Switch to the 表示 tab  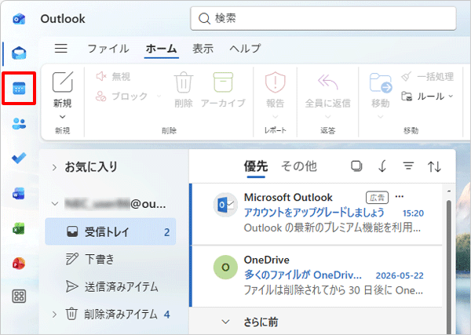(x=203, y=49)
